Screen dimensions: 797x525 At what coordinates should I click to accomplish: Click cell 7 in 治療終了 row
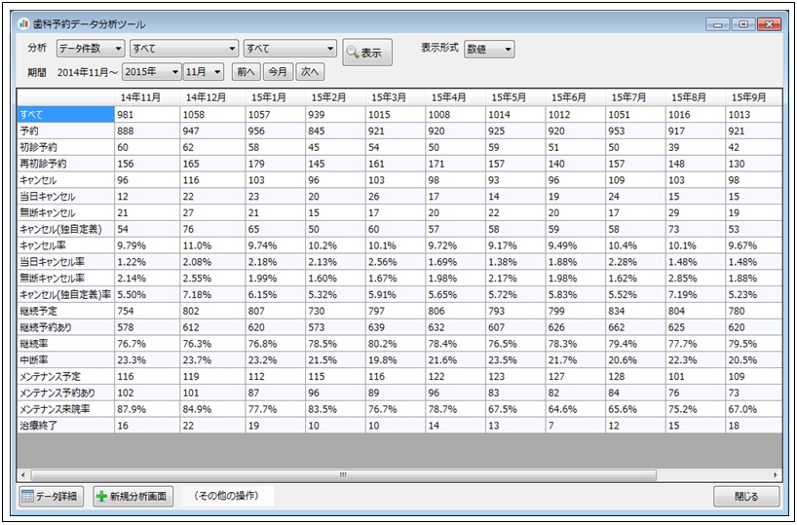pyautogui.click(x=575, y=426)
